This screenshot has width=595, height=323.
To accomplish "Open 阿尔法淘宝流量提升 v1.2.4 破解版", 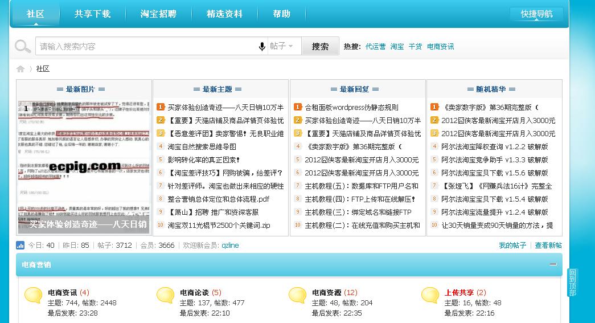I will point(494,212).
